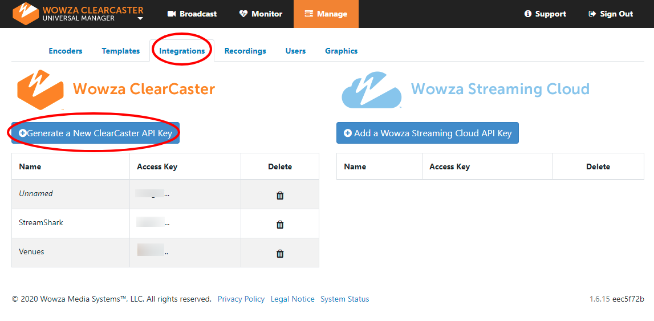The image size is (654, 321).
Task: Open the Monitor section
Action: click(x=261, y=14)
